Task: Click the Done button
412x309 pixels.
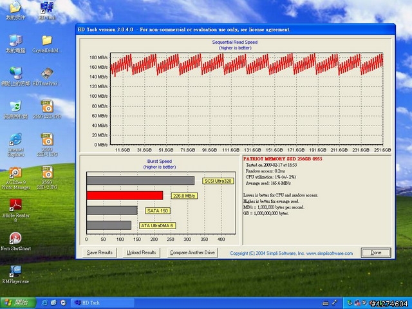Action: 376,252
